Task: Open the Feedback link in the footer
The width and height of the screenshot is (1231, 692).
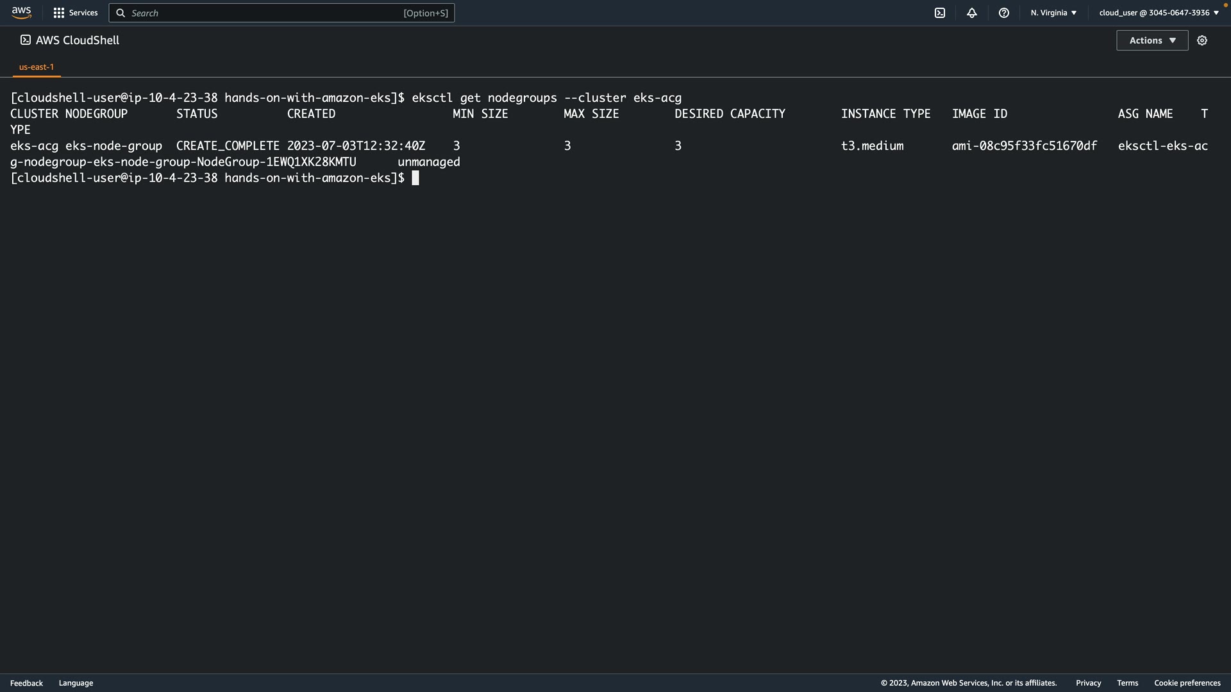Action: 26,683
